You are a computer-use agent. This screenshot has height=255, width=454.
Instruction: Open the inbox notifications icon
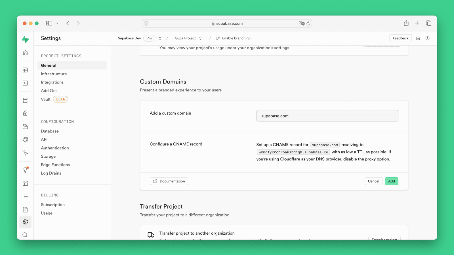pyautogui.click(x=418, y=38)
